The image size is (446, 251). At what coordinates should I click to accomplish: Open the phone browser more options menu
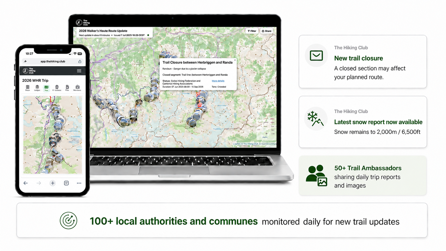(79, 183)
